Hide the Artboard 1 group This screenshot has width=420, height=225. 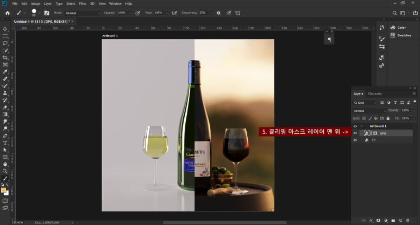coord(355,126)
